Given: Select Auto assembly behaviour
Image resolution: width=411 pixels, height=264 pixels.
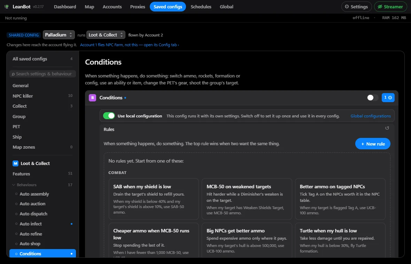Looking at the screenshot, I should [x=42, y=194].
